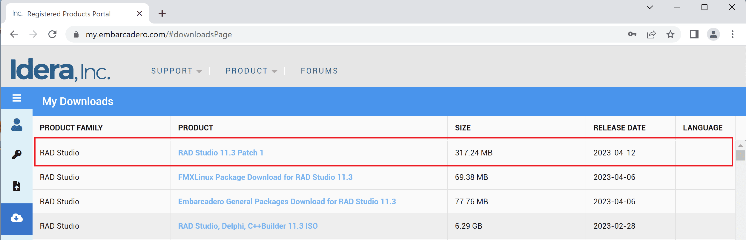746x240 pixels.
Task: Expand the SUPPORT dropdown menu
Action: pyautogui.click(x=176, y=71)
